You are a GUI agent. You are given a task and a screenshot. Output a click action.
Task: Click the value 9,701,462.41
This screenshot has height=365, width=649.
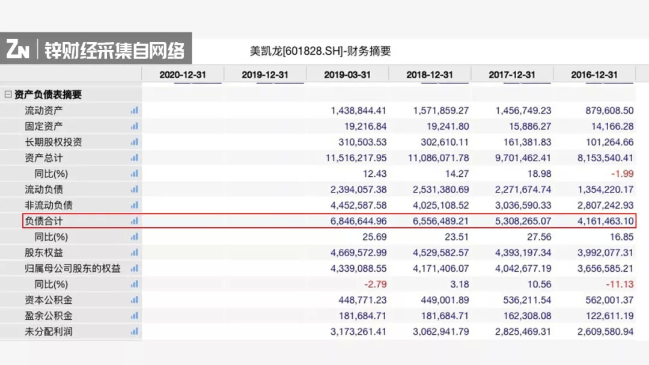(x=523, y=158)
